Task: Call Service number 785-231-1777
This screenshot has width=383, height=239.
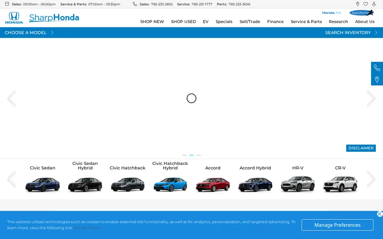Action: pyautogui.click(x=202, y=4)
